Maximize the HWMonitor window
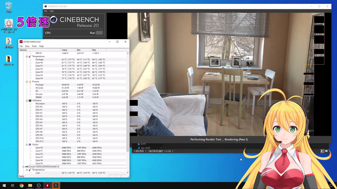337x189 pixels. click(x=117, y=42)
